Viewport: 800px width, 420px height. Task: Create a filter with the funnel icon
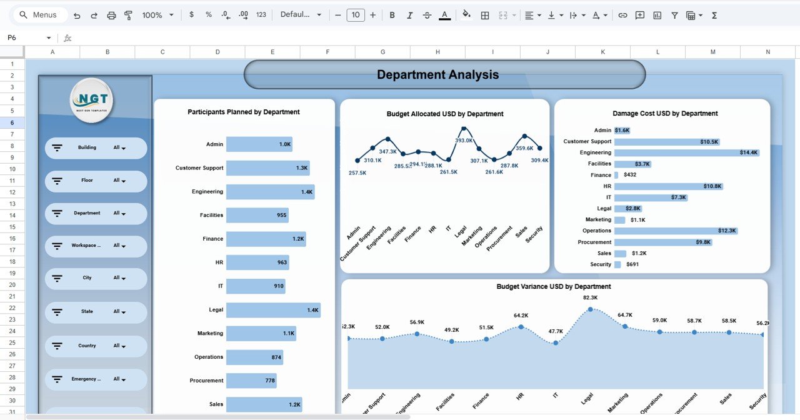[674, 14]
